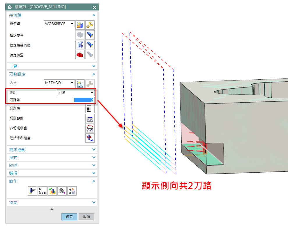Expand the 程式 section
This screenshot has height=227, width=288.
(x=94, y=157)
